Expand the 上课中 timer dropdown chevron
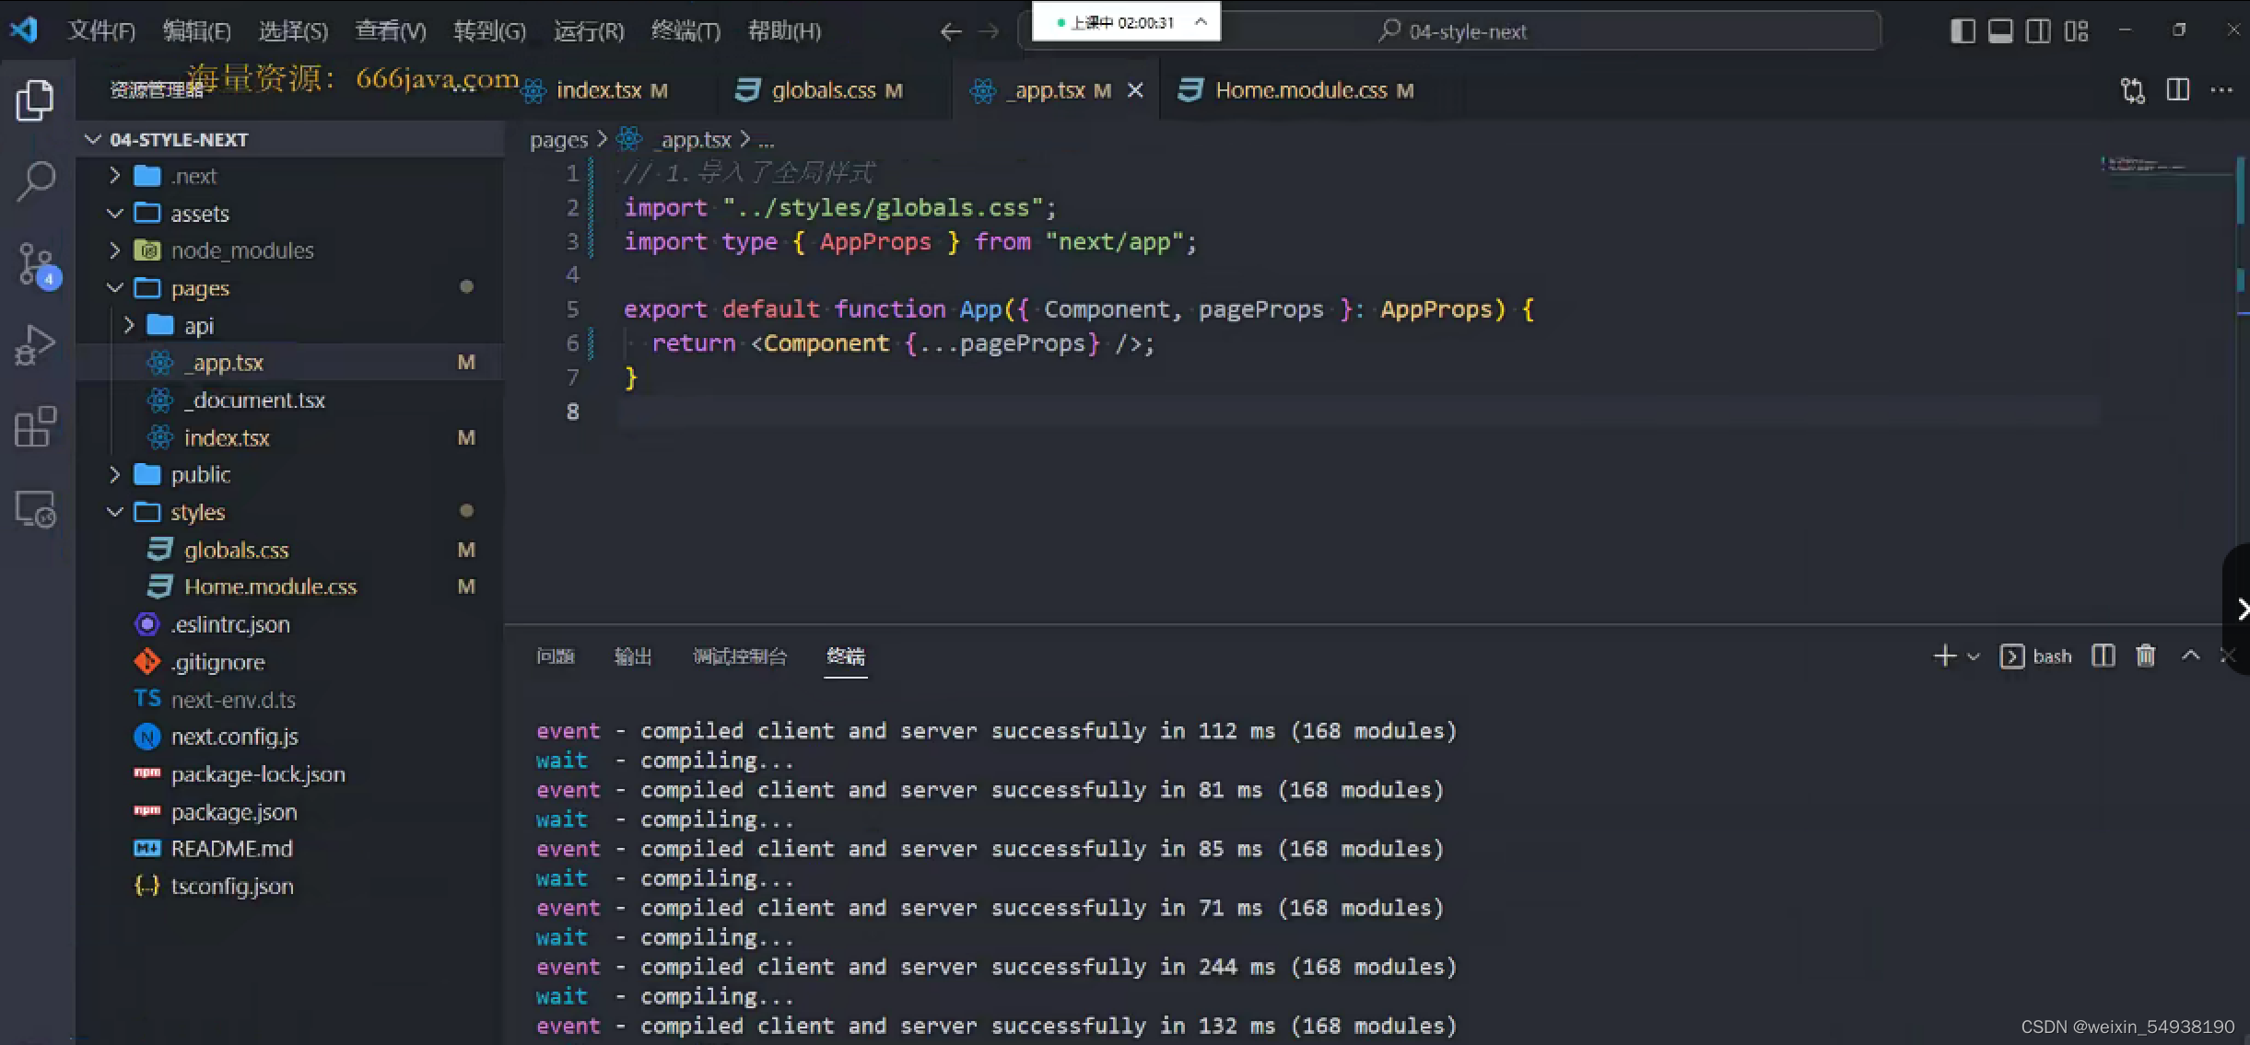The image size is (2250, 1045). [1201, 21]
